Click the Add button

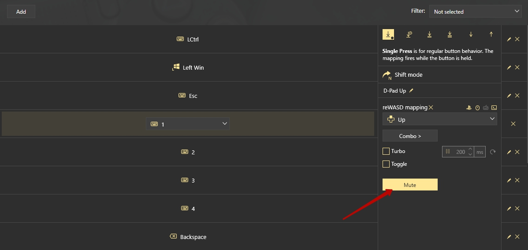click(21, 11)
